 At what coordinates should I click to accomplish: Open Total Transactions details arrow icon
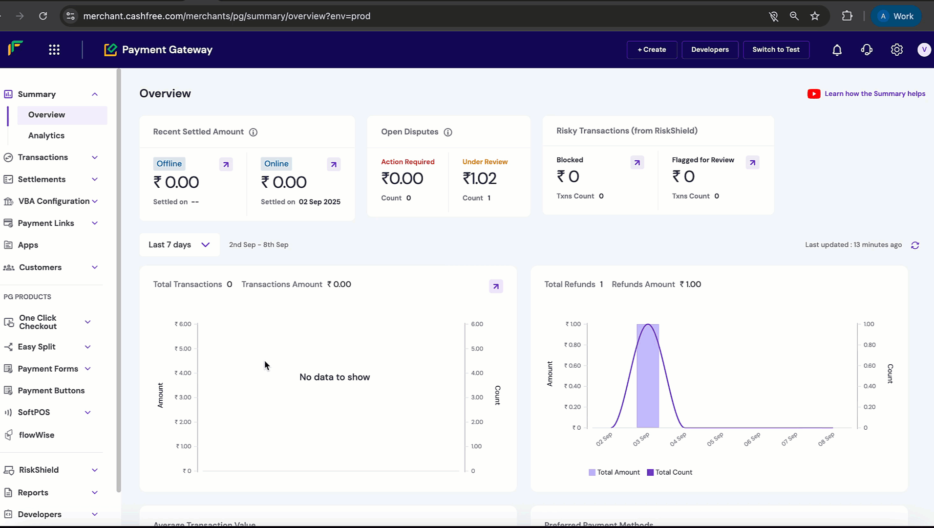[496, 286]
